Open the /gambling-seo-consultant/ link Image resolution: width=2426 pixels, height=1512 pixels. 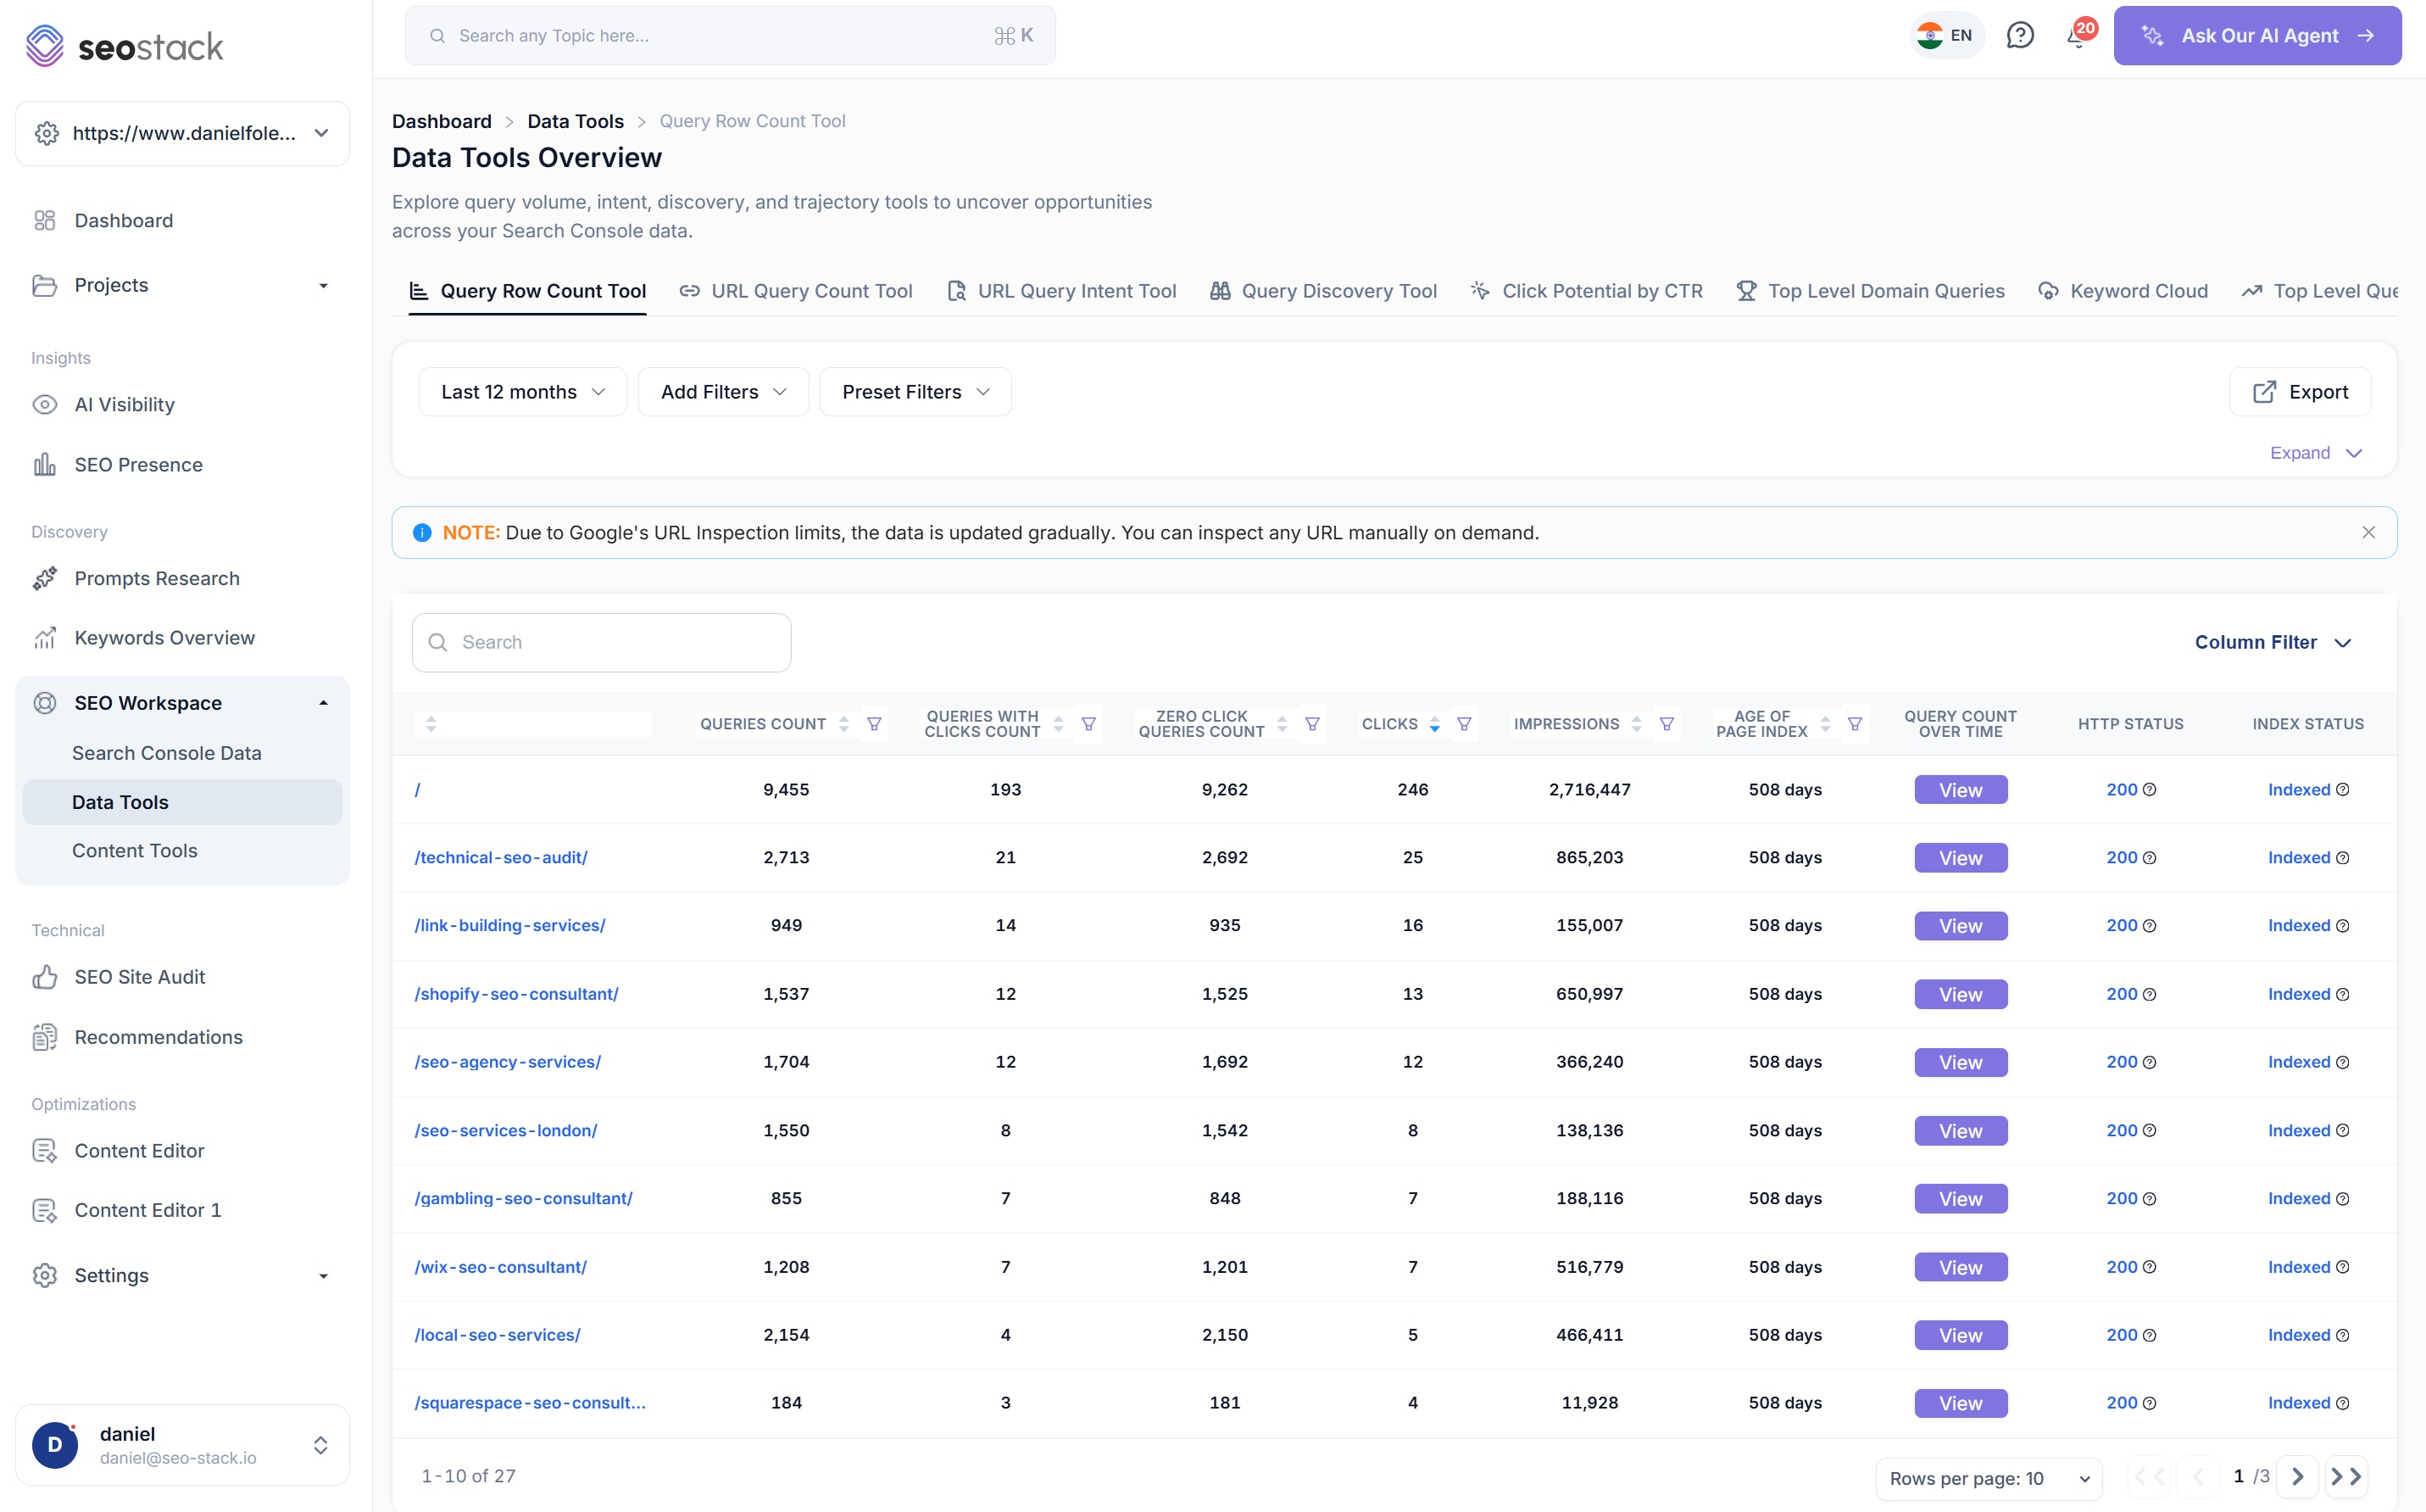pos(524,1198)
